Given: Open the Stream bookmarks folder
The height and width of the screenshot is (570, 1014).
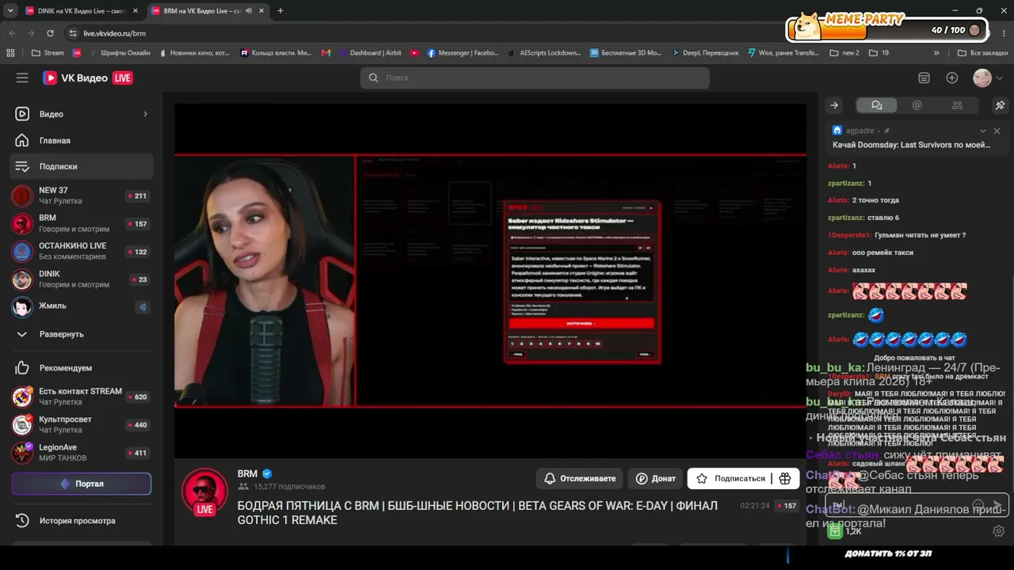Looking at the screenshot, I should [48, 53].
